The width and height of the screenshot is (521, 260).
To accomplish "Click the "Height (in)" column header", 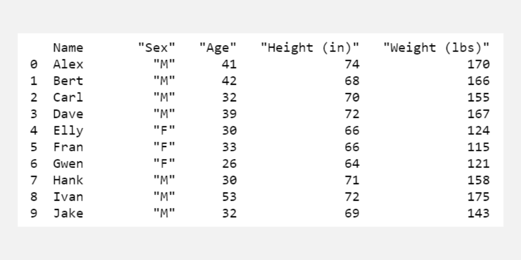I will pos(310,48).
